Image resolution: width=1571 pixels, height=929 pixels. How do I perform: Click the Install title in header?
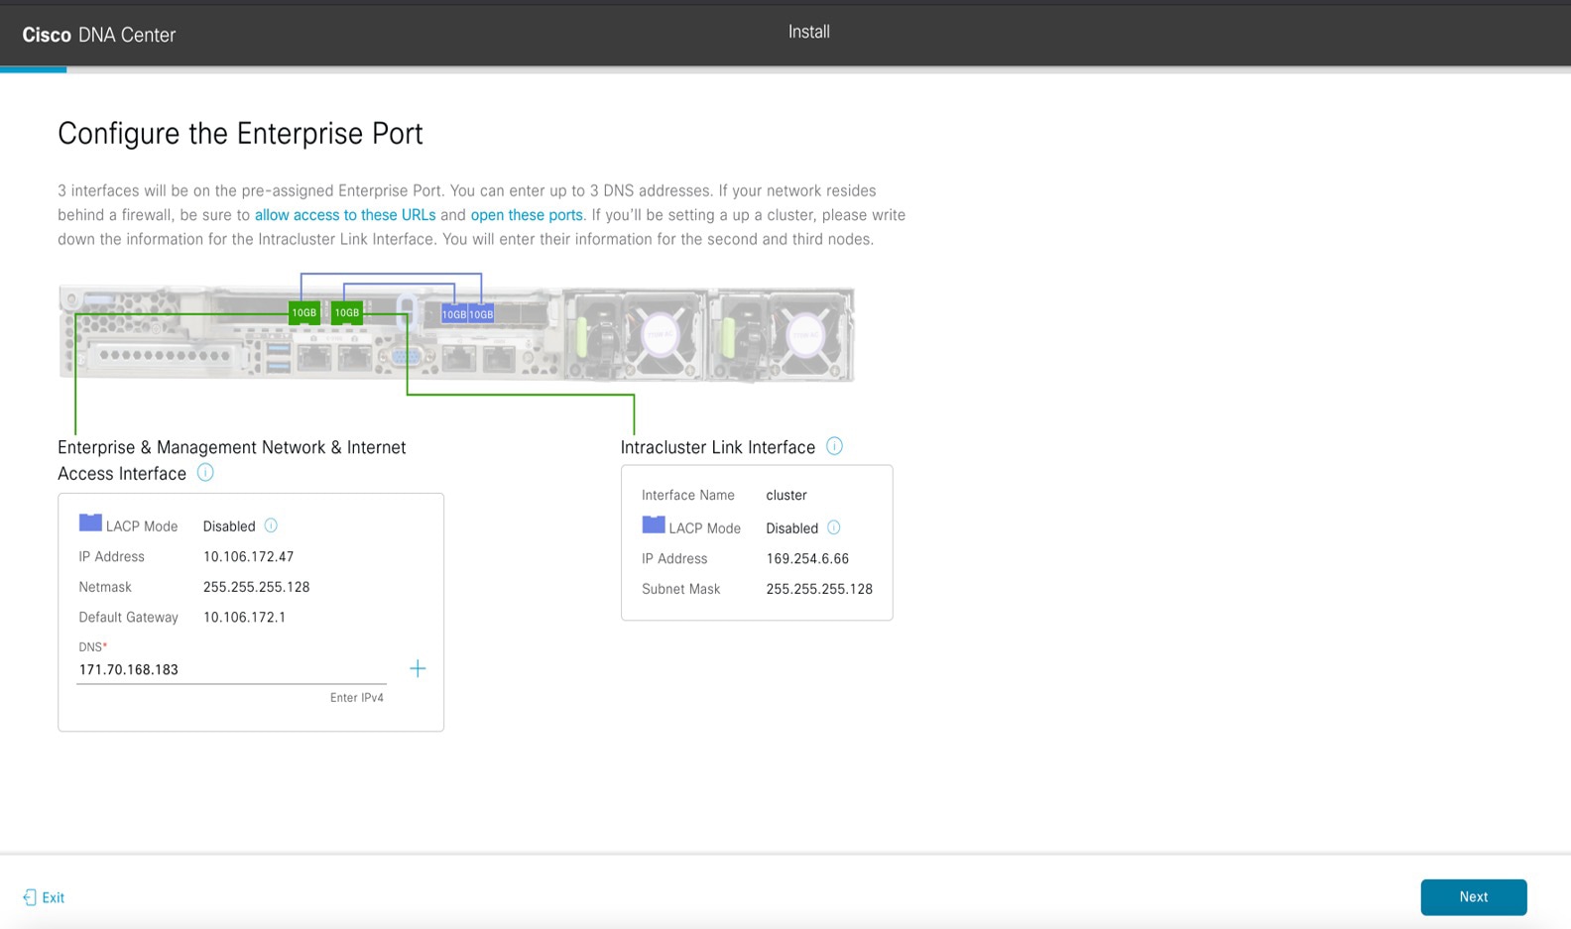[809, 32]
